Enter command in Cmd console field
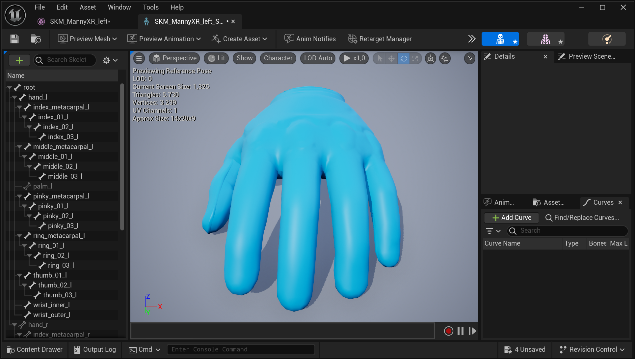Viewport: 635px width, 359px height. point(241,349)
